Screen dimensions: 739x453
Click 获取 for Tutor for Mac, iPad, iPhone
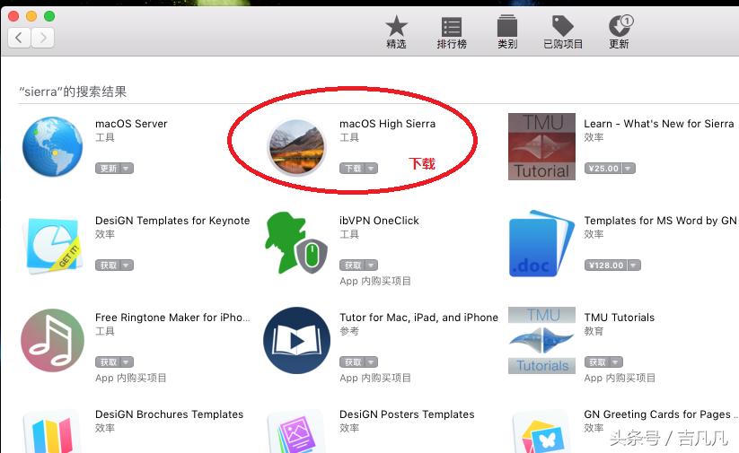(x=352, y=362)
